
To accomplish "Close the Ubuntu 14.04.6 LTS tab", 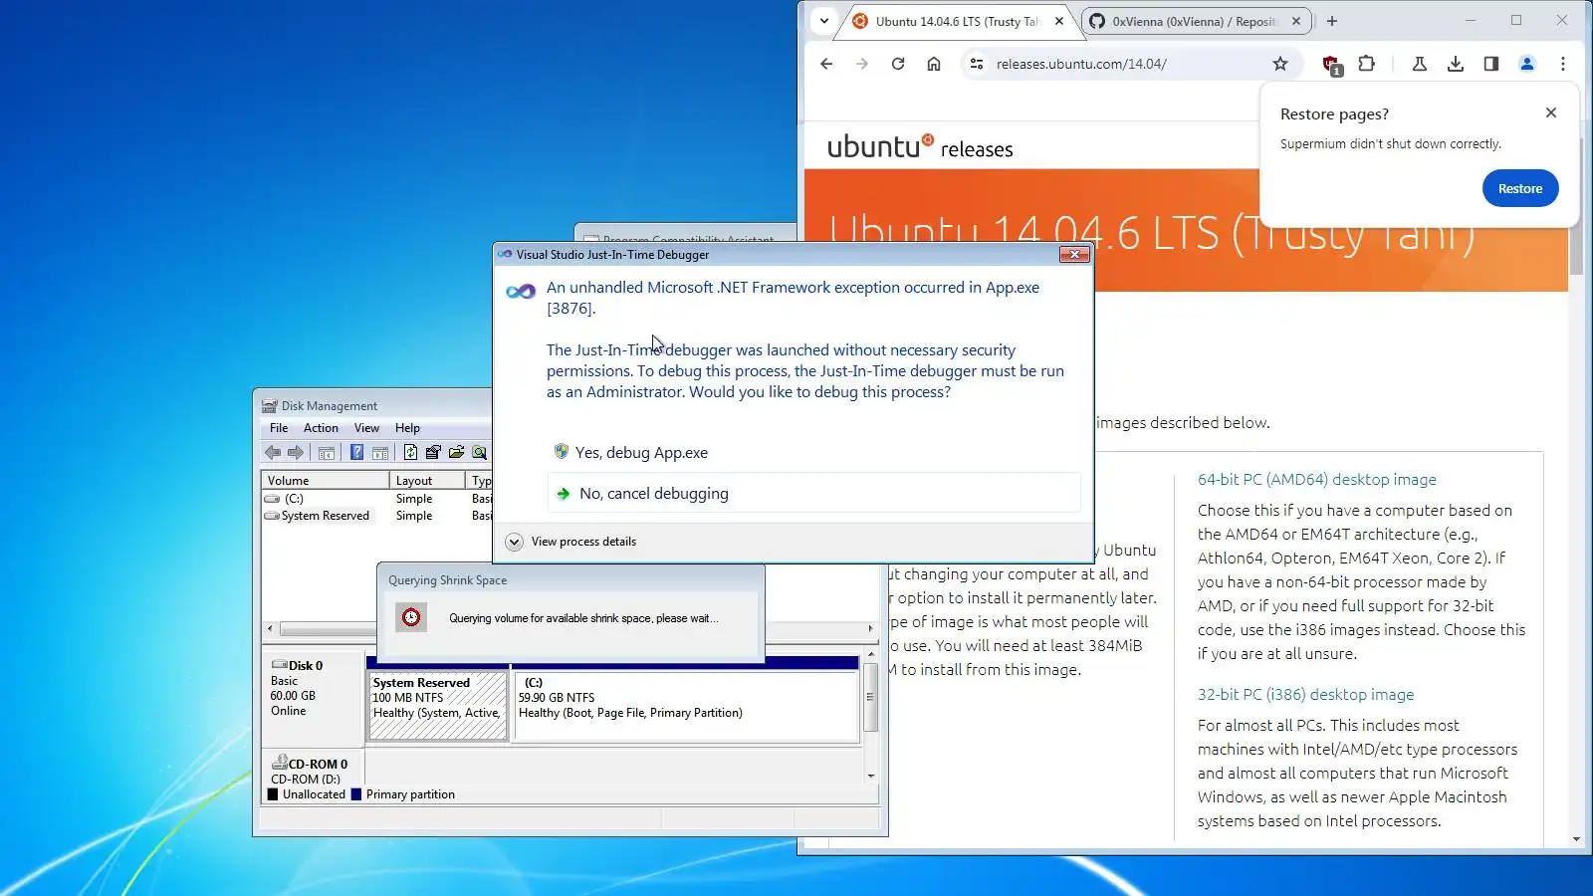I will click(x=1059, y=21).
